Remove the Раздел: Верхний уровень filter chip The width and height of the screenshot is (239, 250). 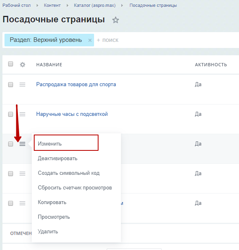coord(90,40)
